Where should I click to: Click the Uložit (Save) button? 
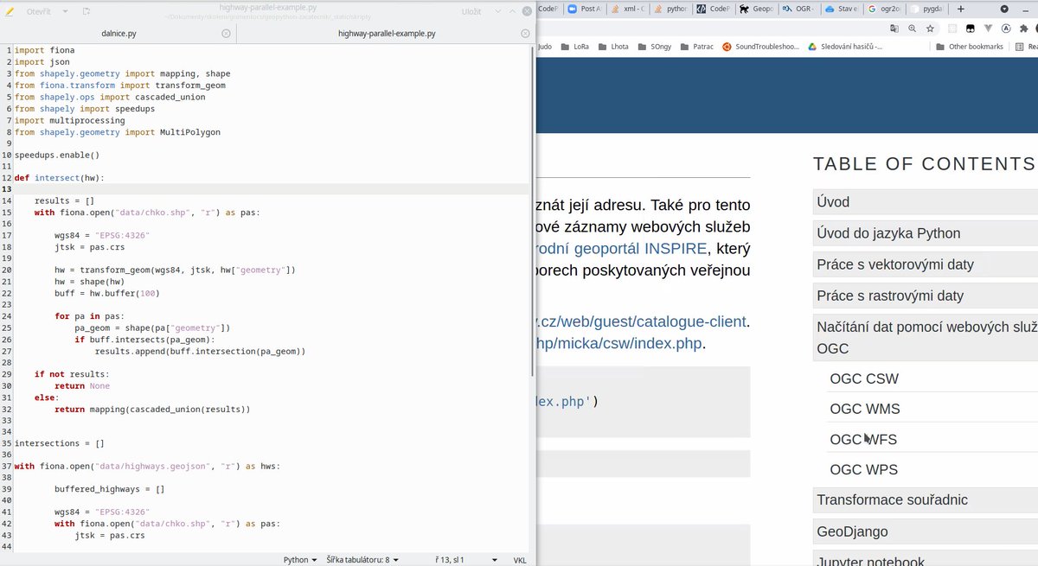pyautogui.click(x=471, y=11)
